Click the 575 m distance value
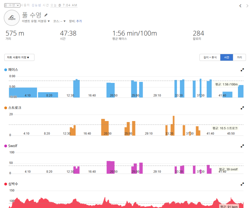The height and width of the screenshot is (208, 249). [15, 33]
